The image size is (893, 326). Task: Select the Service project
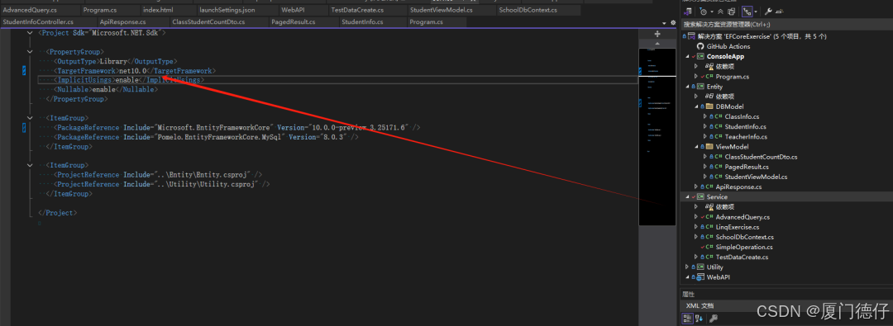click(716, 197)
